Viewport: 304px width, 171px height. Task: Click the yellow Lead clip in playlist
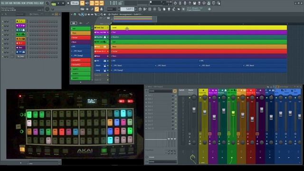199,28
